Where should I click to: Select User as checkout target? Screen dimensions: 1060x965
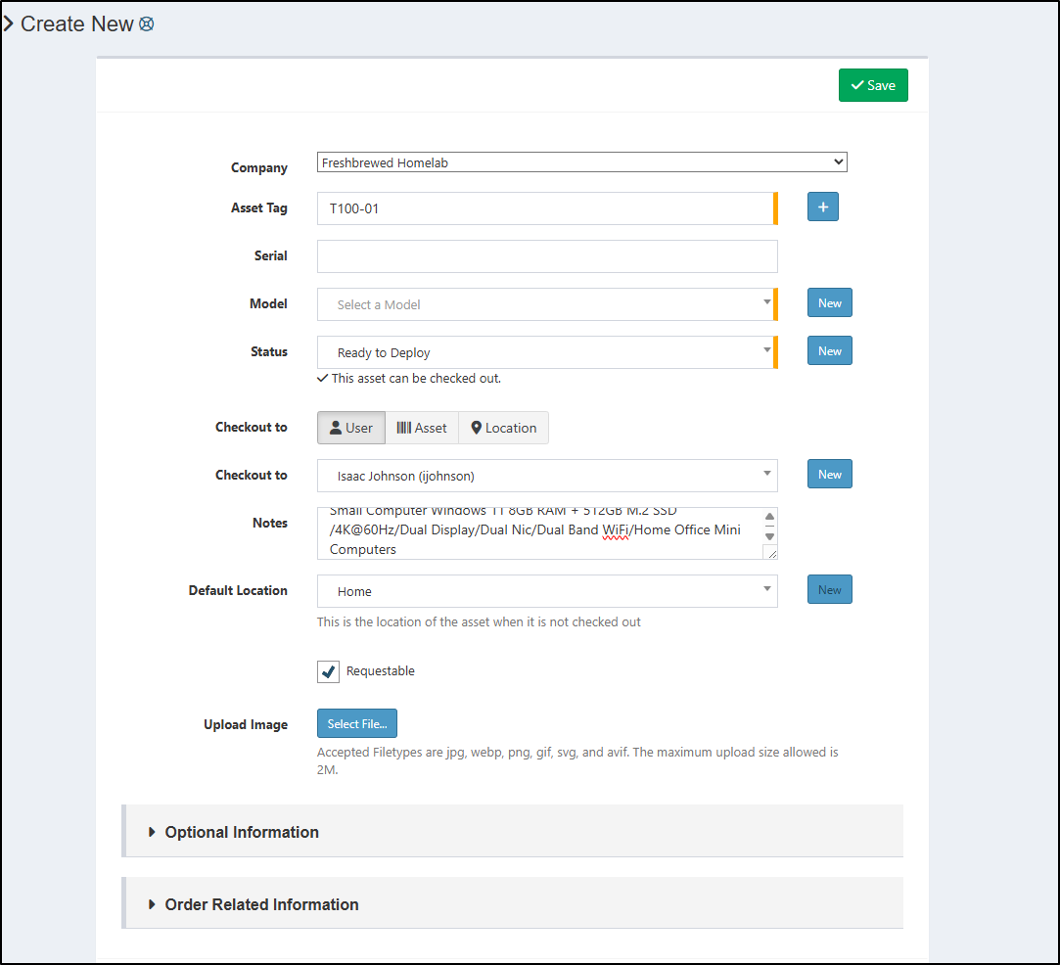351,428
